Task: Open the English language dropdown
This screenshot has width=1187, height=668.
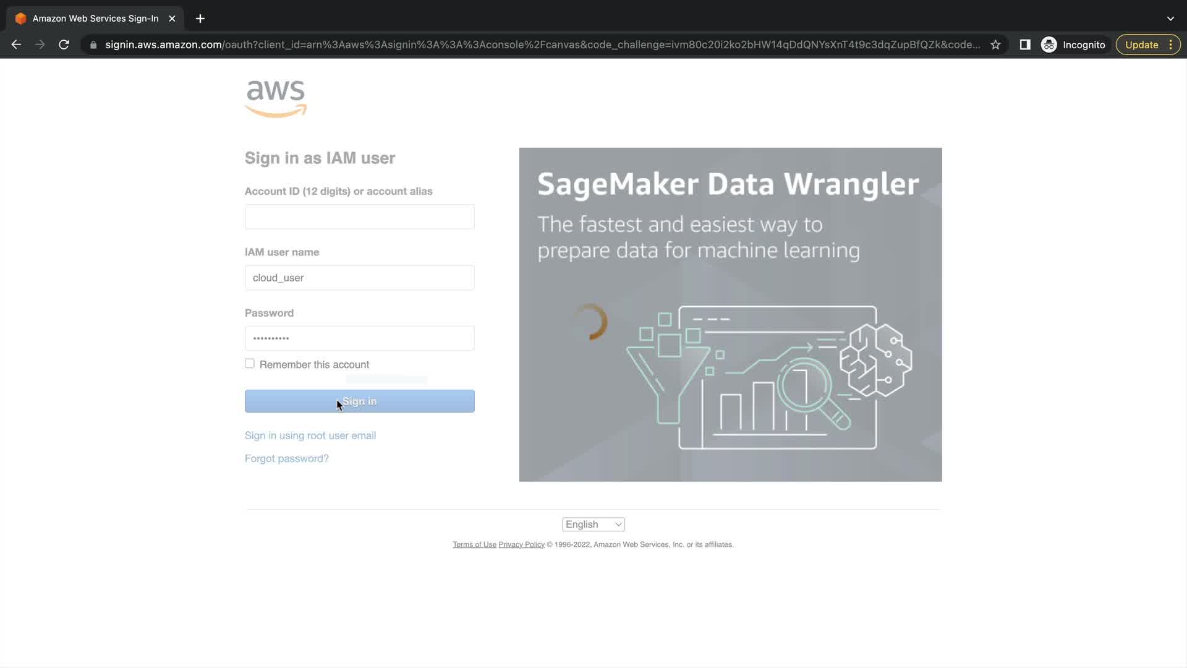Action: tap(593, 525)
